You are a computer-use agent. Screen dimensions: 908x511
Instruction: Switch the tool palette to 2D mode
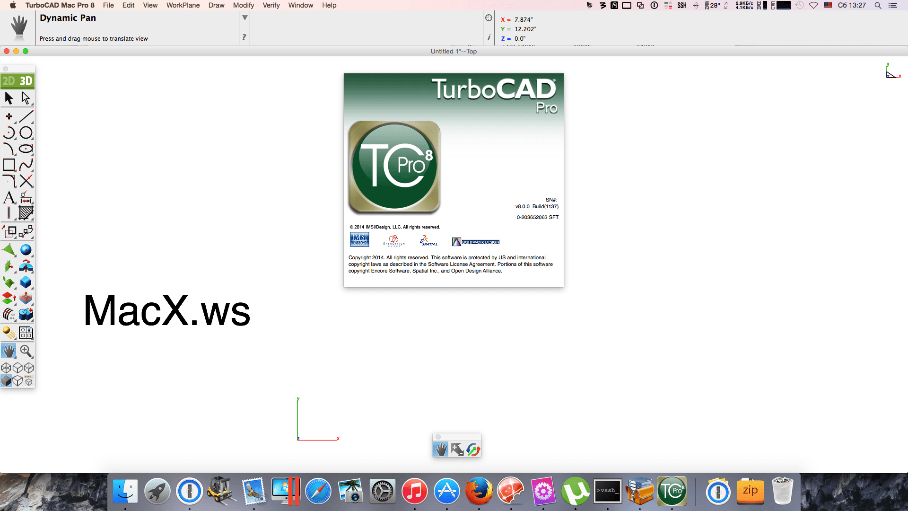coord(9,81)
